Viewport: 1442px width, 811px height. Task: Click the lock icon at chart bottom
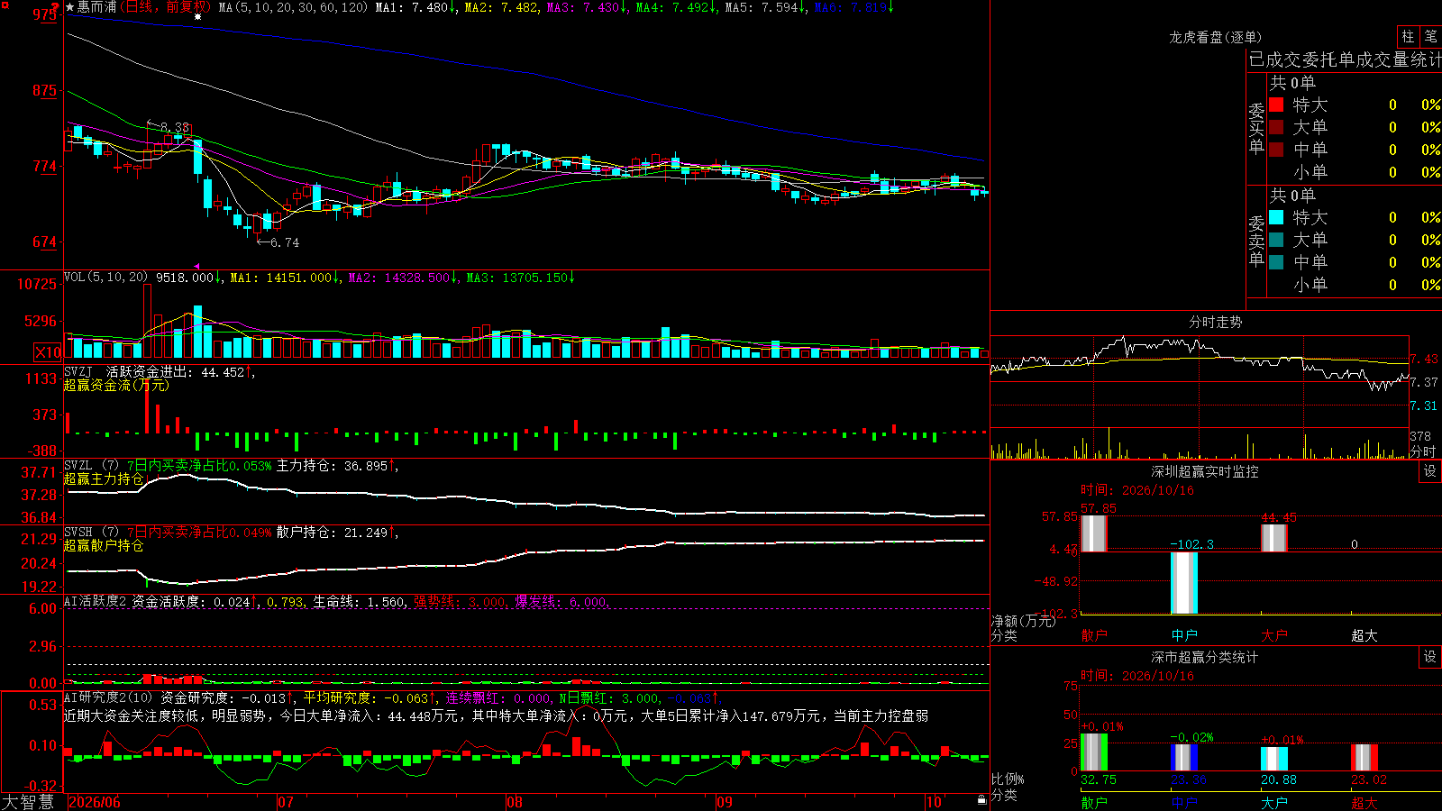tap(981, 800)
